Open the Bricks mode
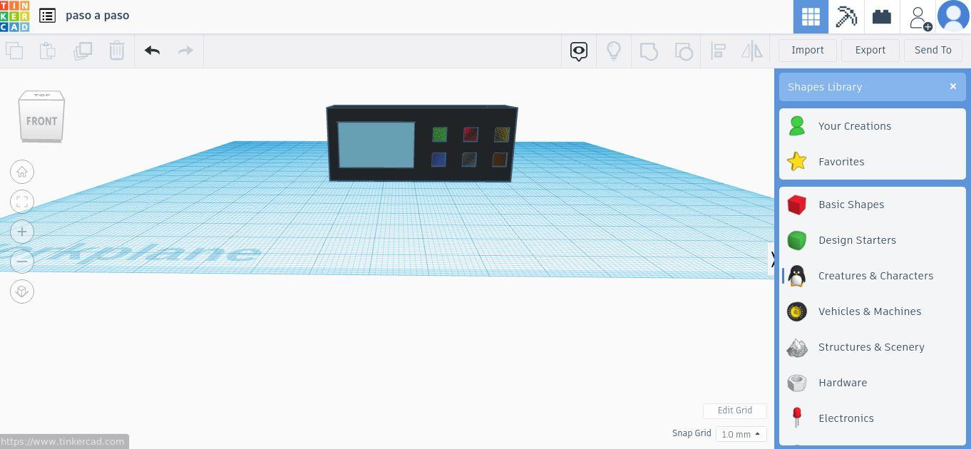 point(882,16)
